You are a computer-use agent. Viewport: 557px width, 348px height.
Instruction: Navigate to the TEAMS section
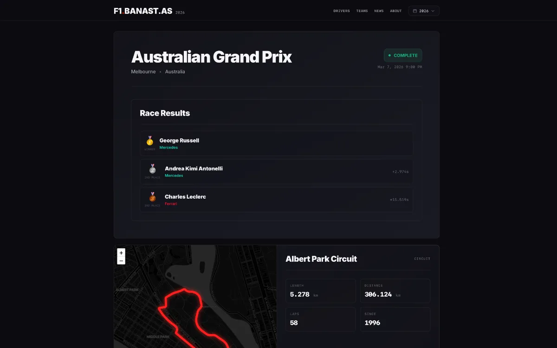[362, 11]
